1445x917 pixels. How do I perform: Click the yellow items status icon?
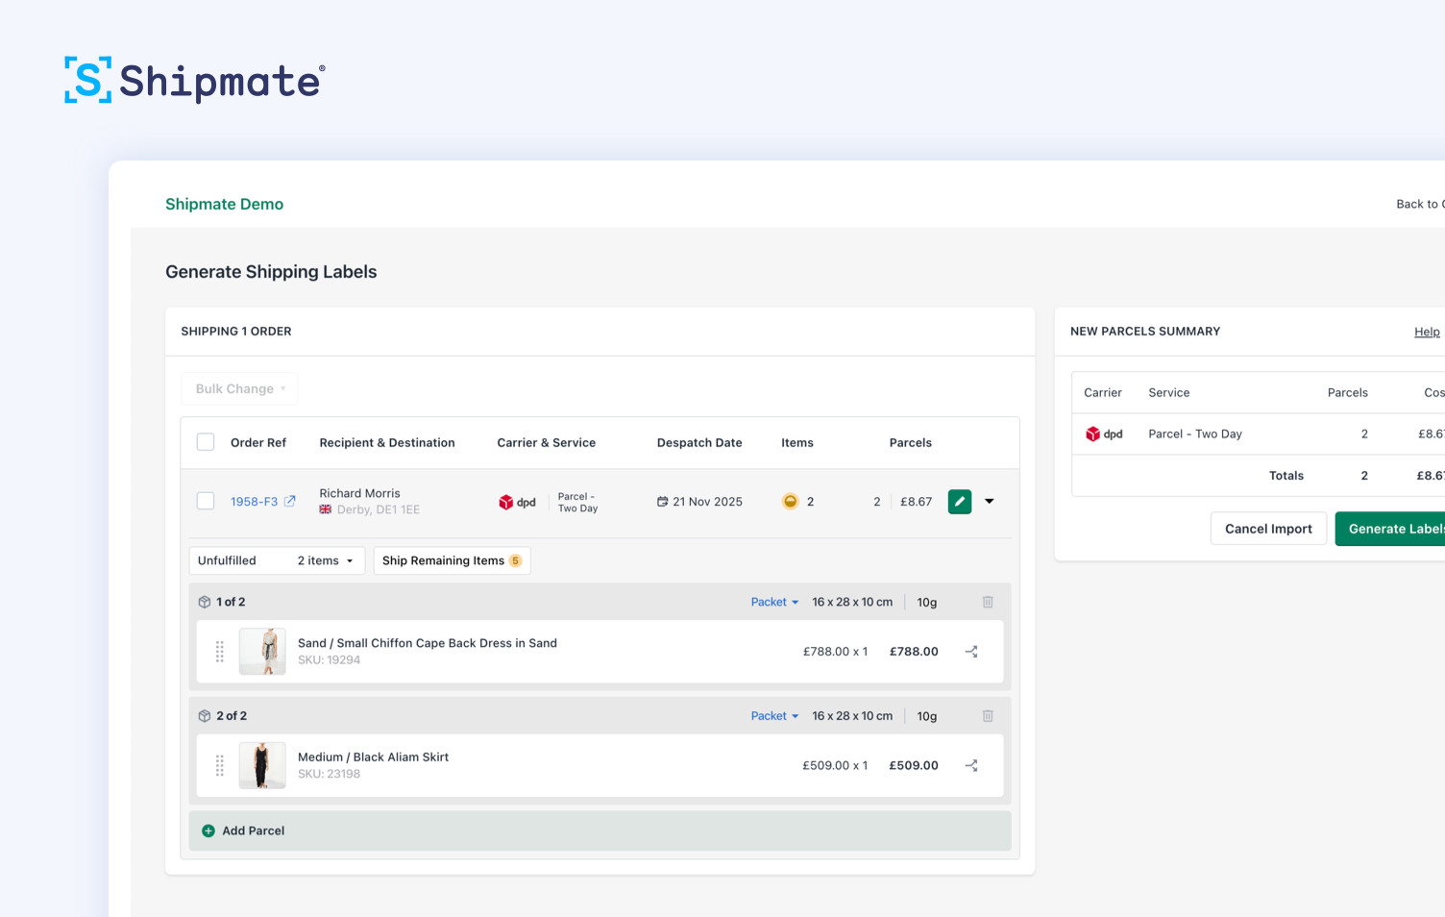coord(790,501)
